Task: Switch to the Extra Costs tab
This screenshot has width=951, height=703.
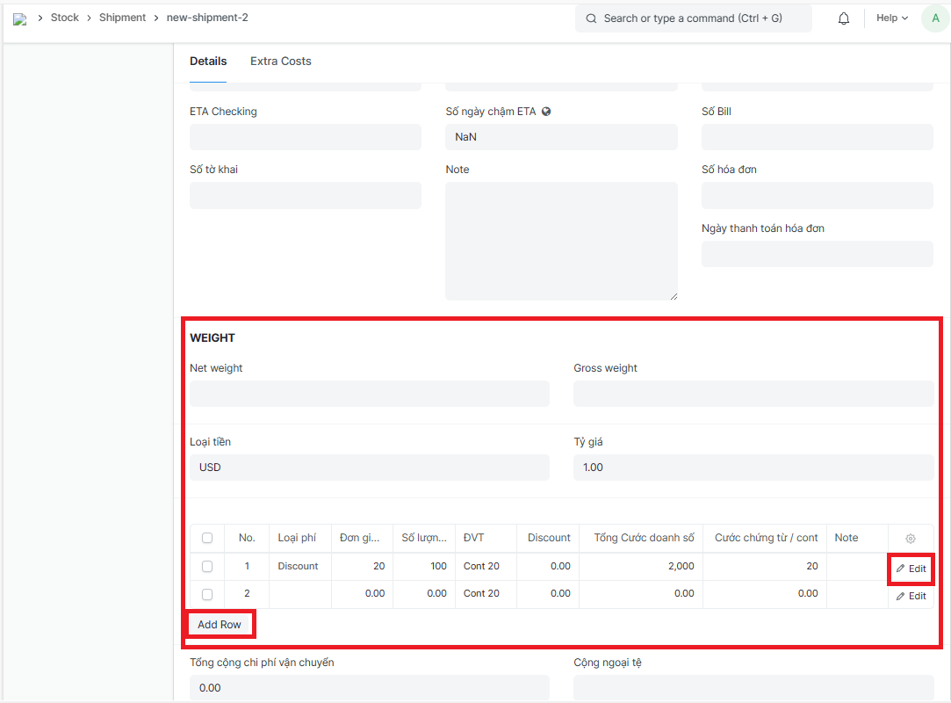Action: [281, 62]
